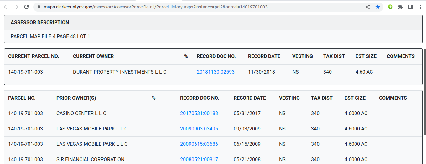Click COMMENTS header in prior owners table
The width and height of the screenshot is (426, 164).
(393, 98)
